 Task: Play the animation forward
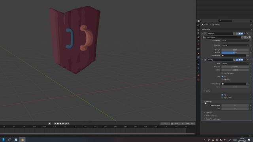coord(63,123)
